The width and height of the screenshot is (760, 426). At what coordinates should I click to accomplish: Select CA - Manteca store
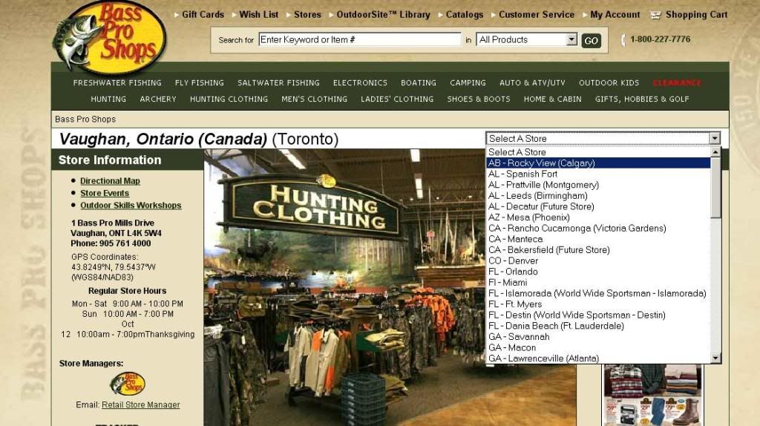coord(598,239)
